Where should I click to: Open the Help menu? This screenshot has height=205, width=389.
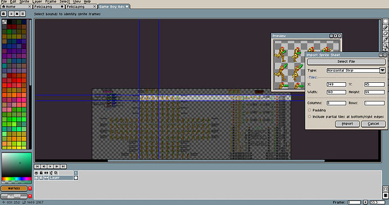(x=87, y=2)
